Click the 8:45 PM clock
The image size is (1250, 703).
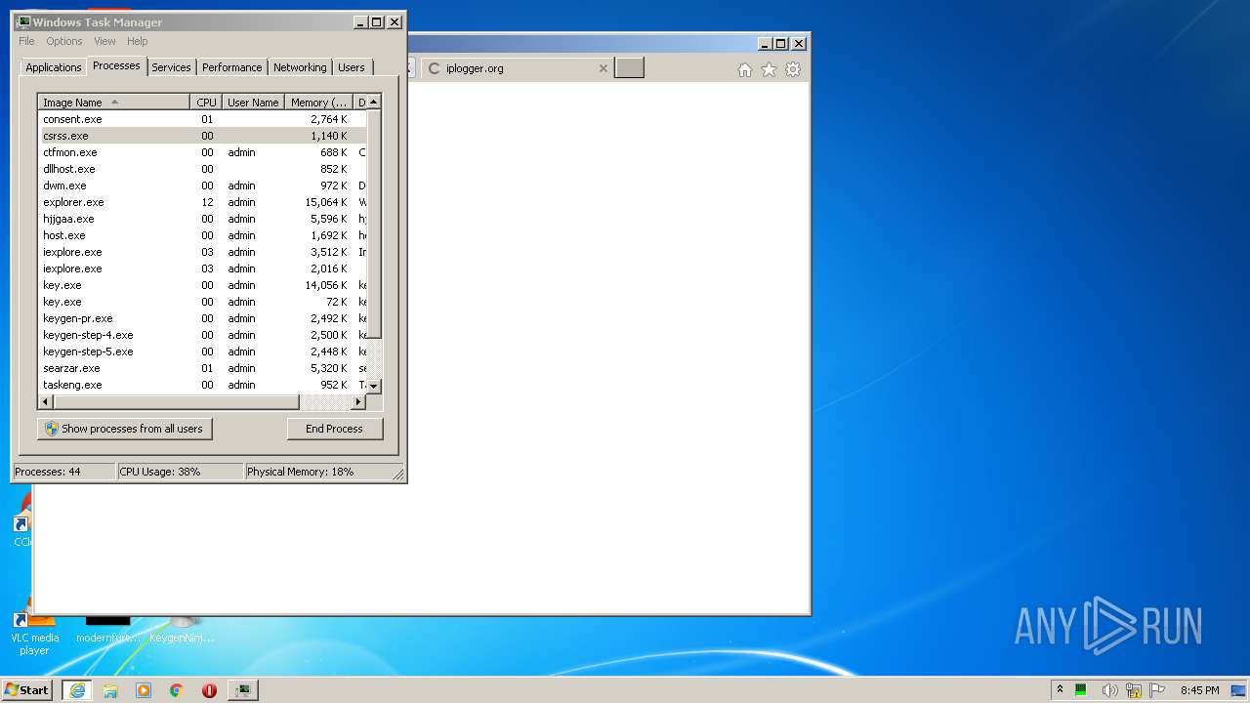pyautogui.click(x=1199, y=690)
